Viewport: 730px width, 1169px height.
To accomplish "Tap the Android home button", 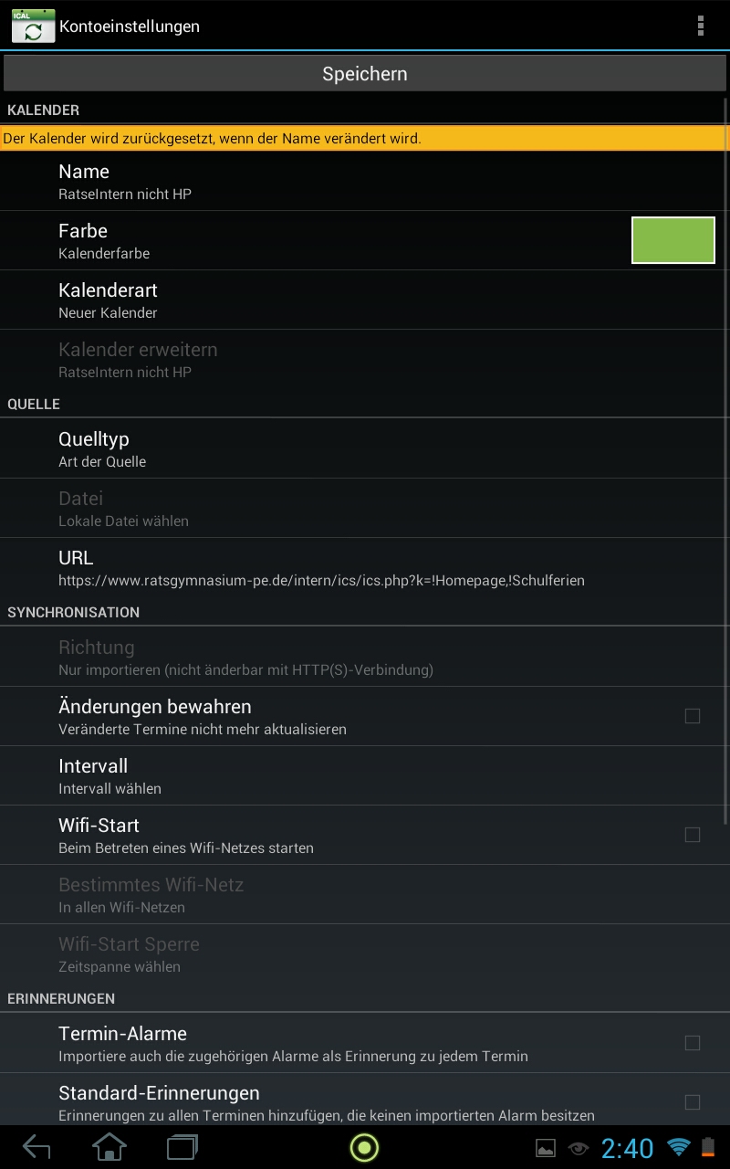I will tap(109, 1147).
